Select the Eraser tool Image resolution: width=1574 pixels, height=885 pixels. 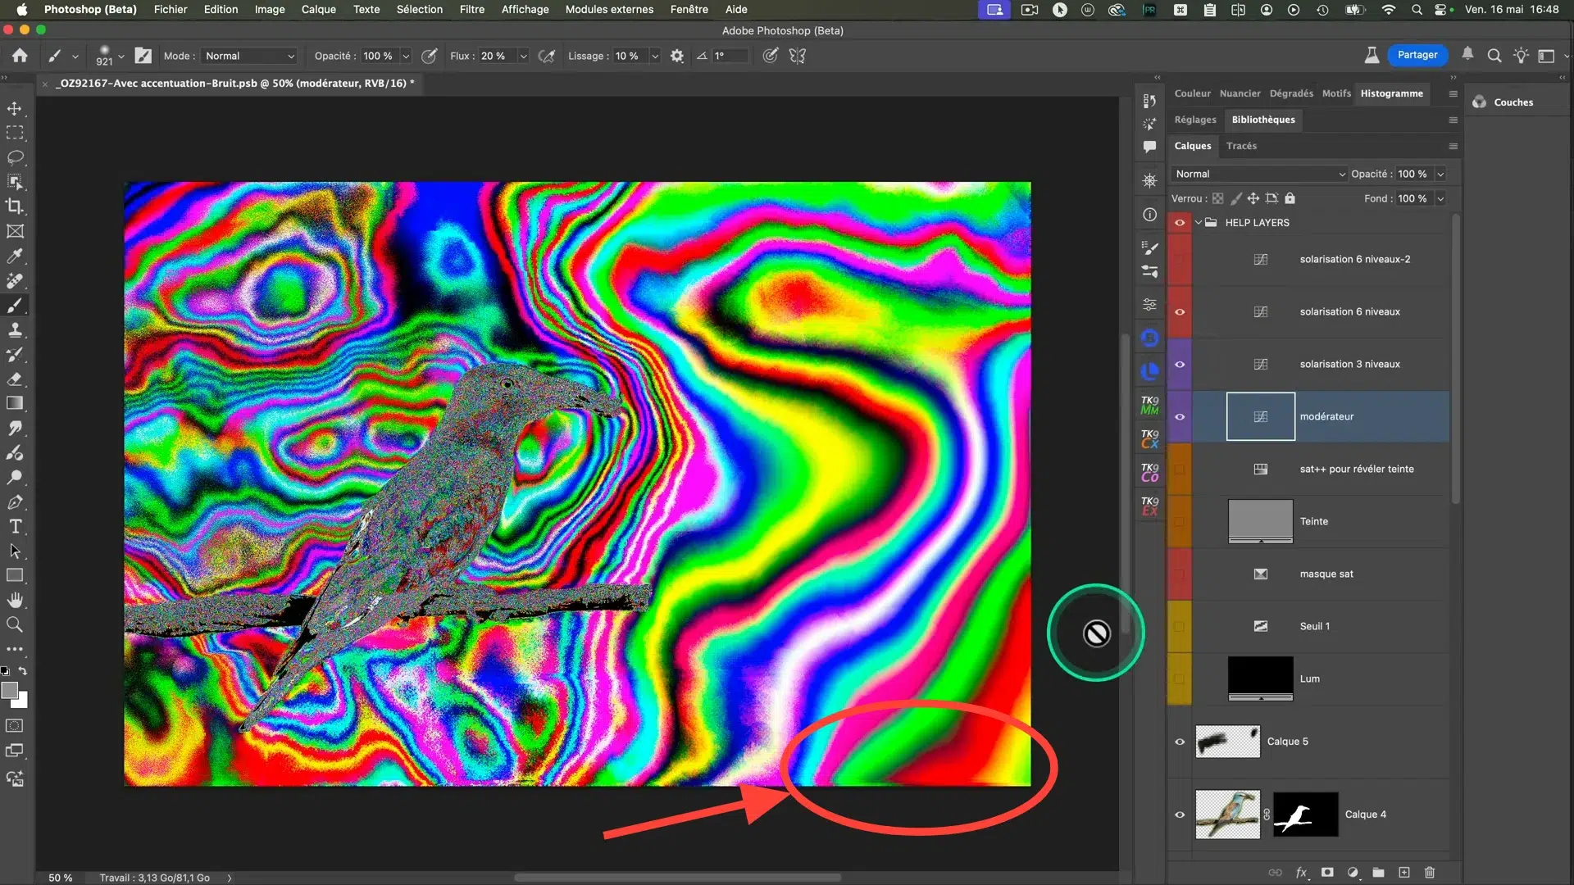pos(15,379)
